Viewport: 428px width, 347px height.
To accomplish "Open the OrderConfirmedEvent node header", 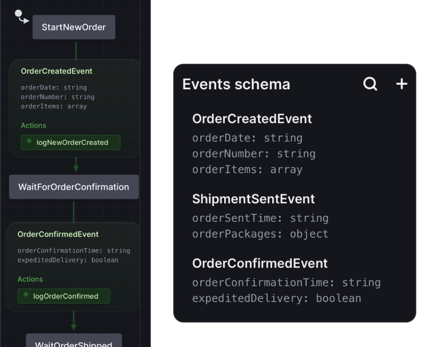I will [58, 234].
